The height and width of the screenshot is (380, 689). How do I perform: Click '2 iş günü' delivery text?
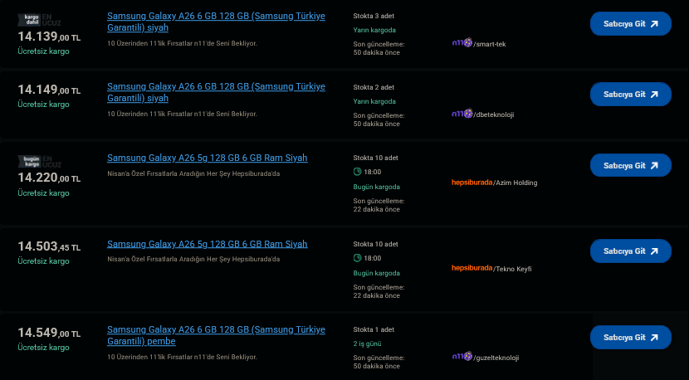click(367, 343)
